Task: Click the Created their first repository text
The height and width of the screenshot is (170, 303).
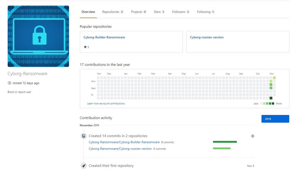Action: pyautogui.click(x=111, y=166)
